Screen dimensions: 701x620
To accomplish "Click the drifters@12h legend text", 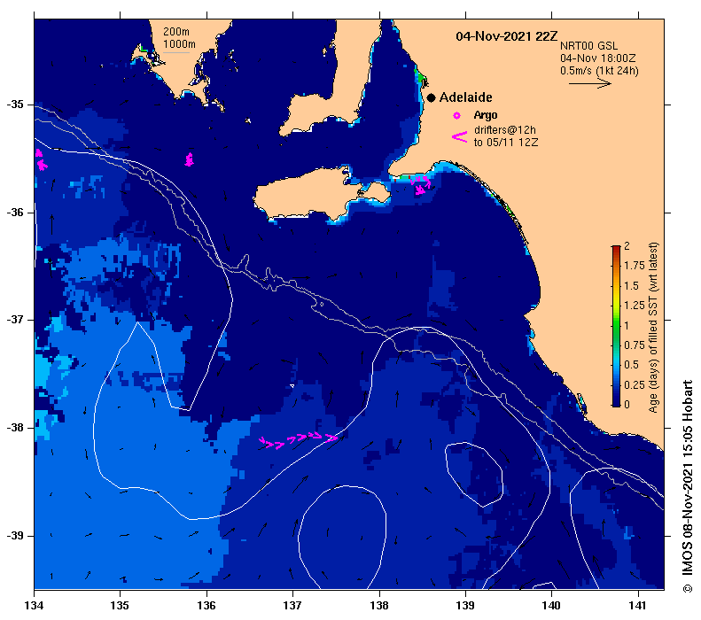I will [505, 130].
